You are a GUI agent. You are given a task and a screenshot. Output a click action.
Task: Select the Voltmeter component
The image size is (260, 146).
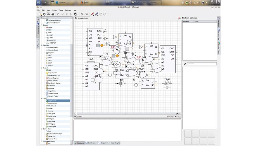point(51,86)
